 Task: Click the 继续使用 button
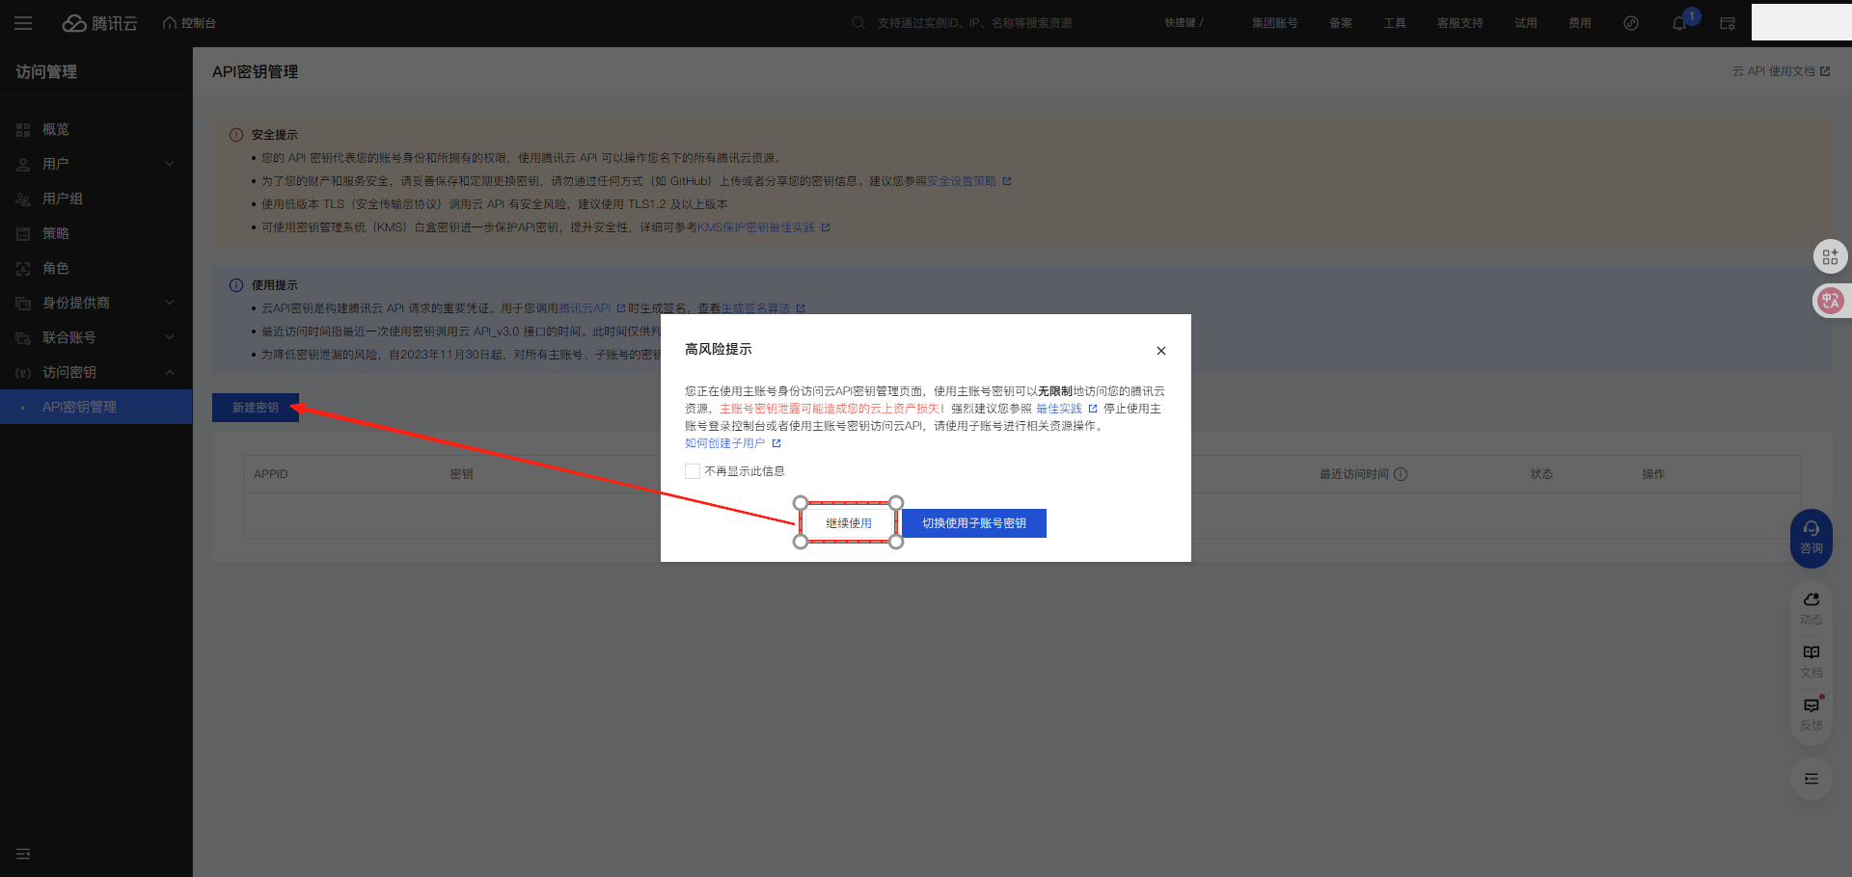click(x=848, y=523)
